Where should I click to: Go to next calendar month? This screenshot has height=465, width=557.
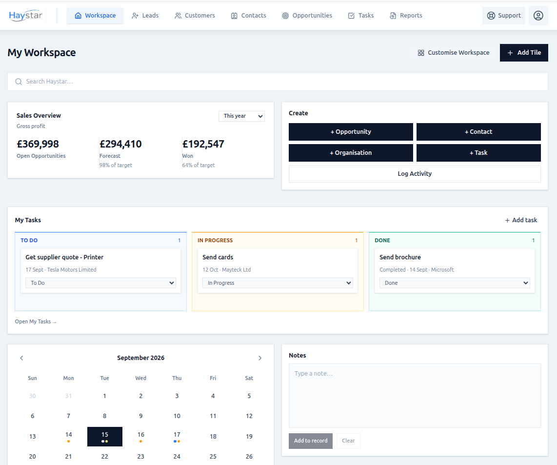[259, 358]
